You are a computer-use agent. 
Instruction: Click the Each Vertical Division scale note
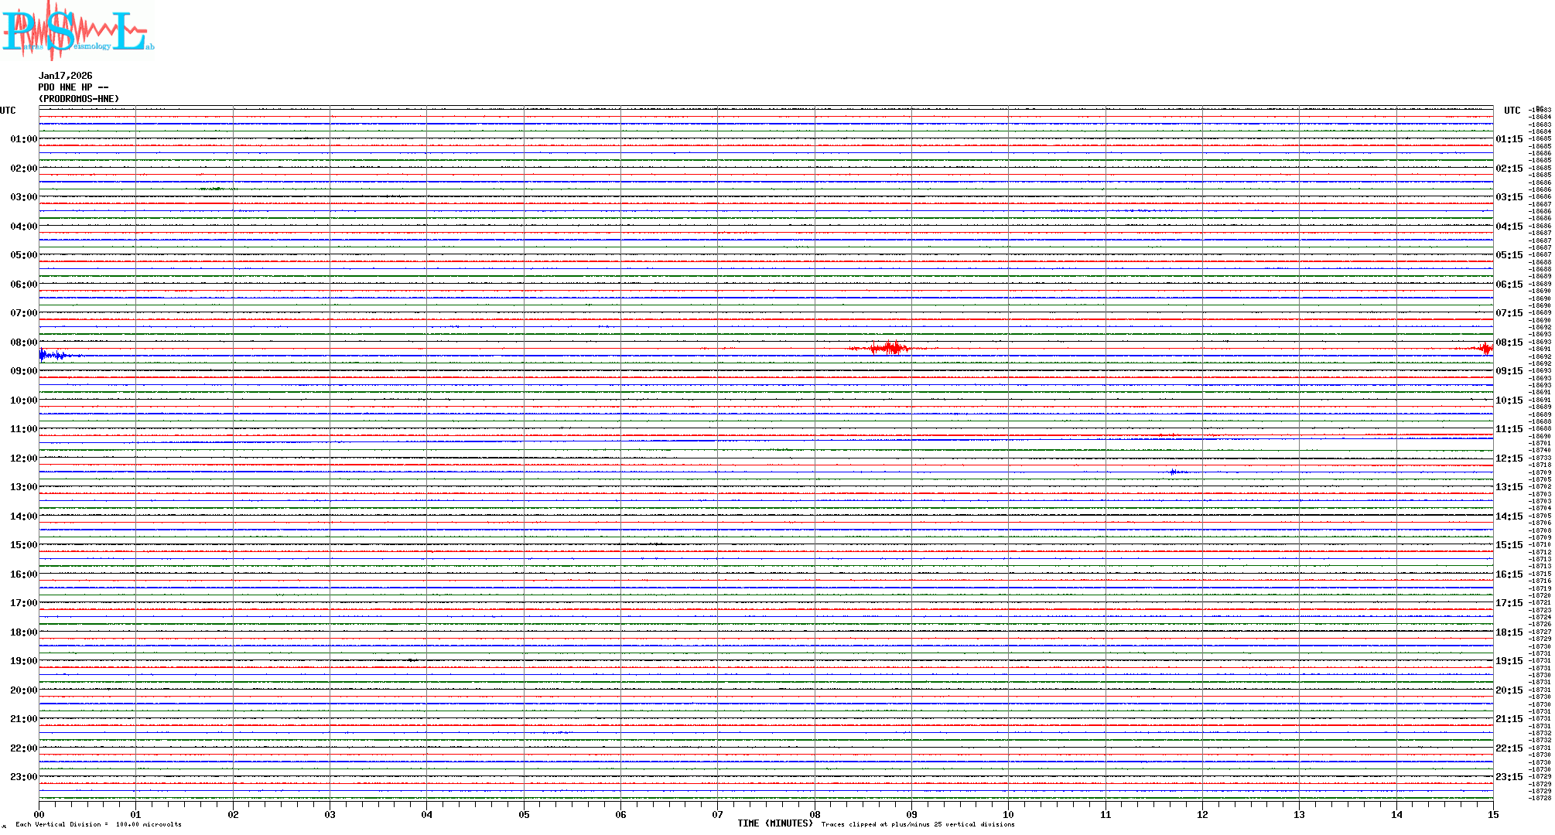point(98,824)
